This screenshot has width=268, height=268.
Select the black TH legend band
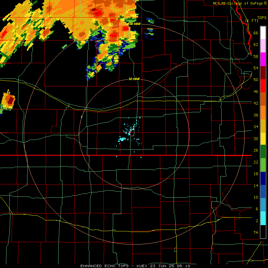point(263,232)
